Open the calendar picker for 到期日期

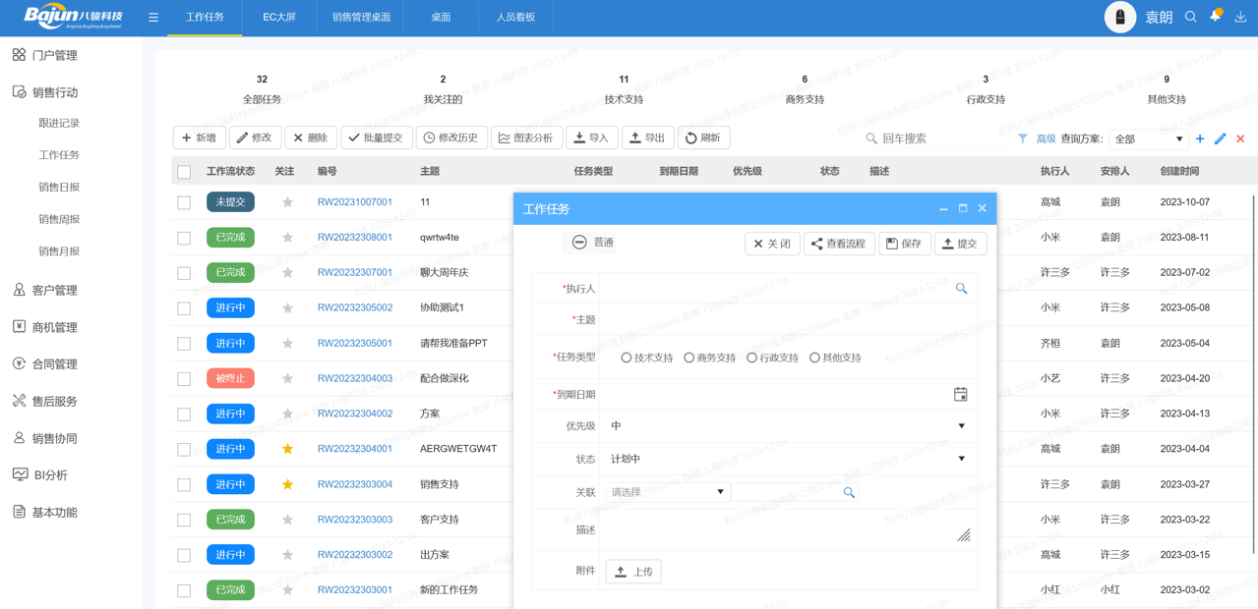(961, 393)
